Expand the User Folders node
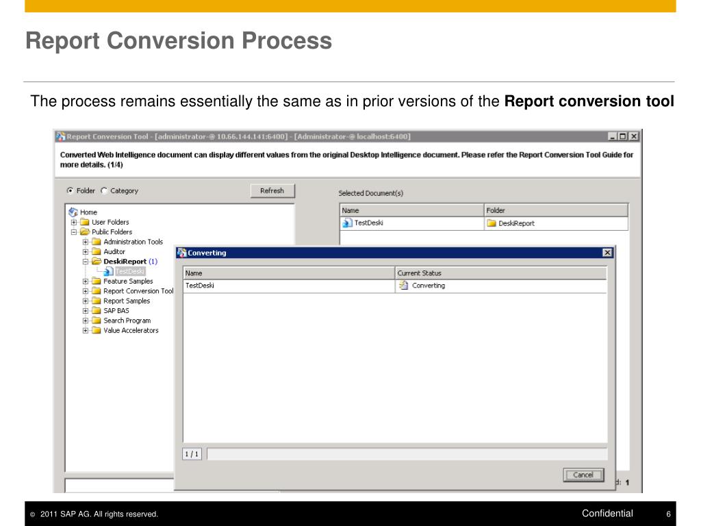Screen dimensions: 701x526 pos(74,222)
